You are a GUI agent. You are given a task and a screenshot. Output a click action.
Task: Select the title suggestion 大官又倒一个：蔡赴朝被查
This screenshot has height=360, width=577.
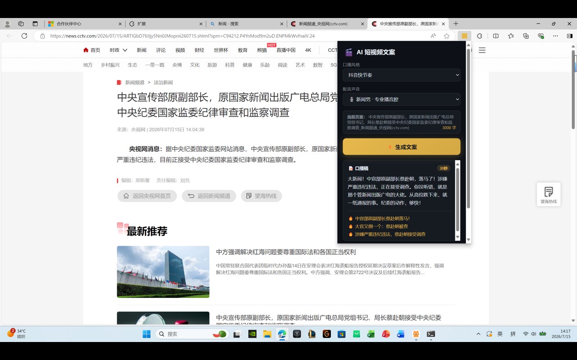(x=381, y=226)
